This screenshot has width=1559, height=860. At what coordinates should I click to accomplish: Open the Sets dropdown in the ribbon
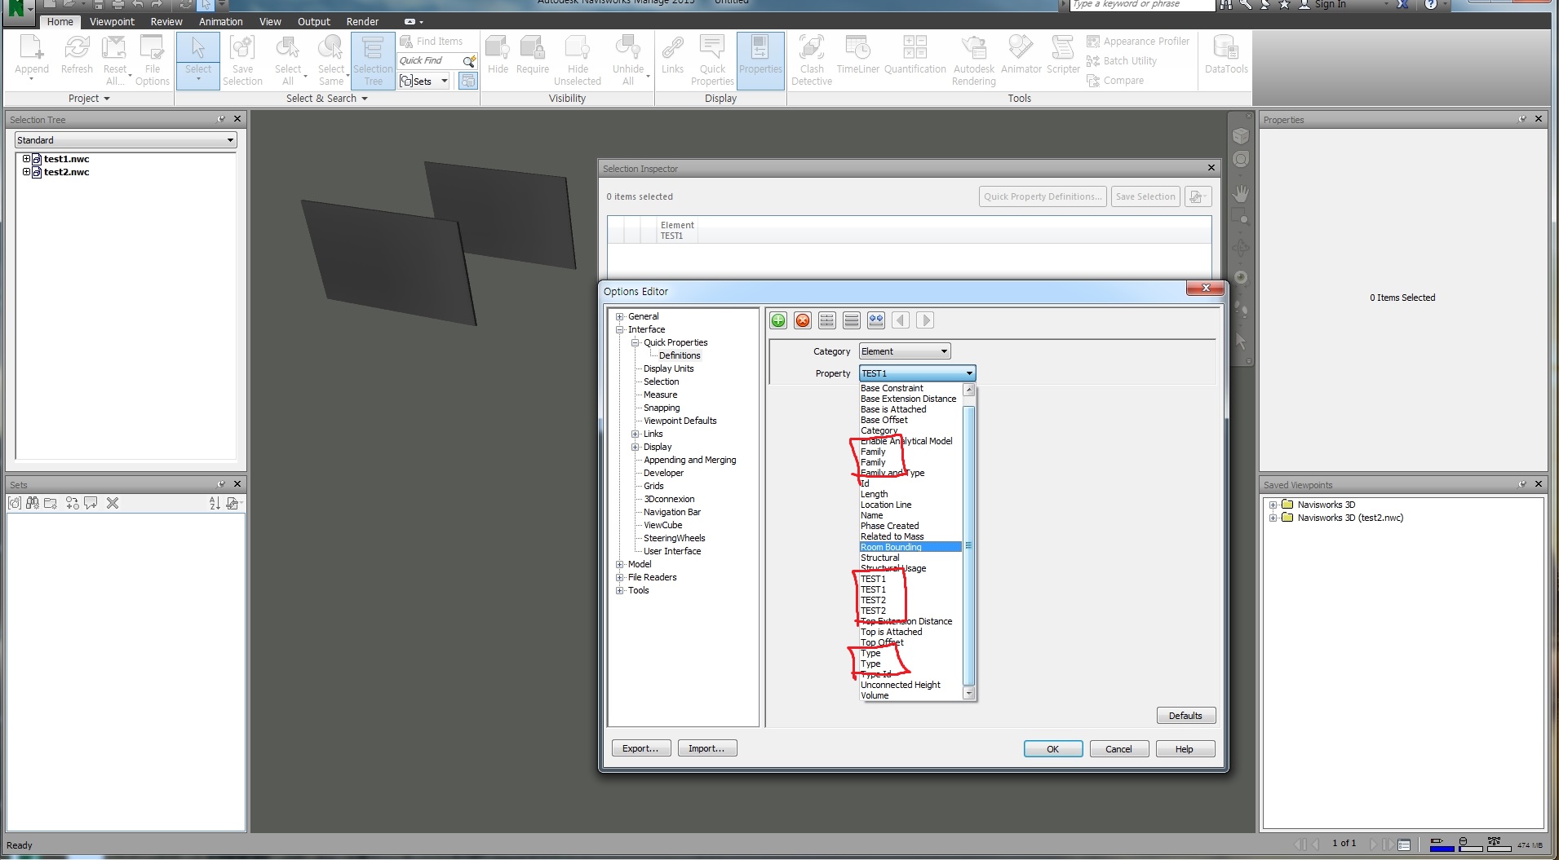point(424,81)
